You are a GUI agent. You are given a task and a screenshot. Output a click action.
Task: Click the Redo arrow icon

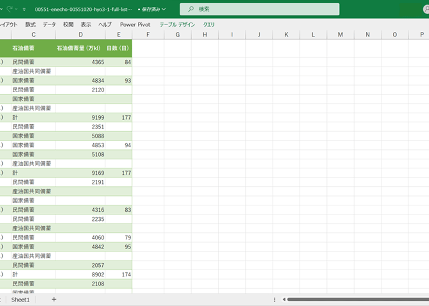(10, 9)
